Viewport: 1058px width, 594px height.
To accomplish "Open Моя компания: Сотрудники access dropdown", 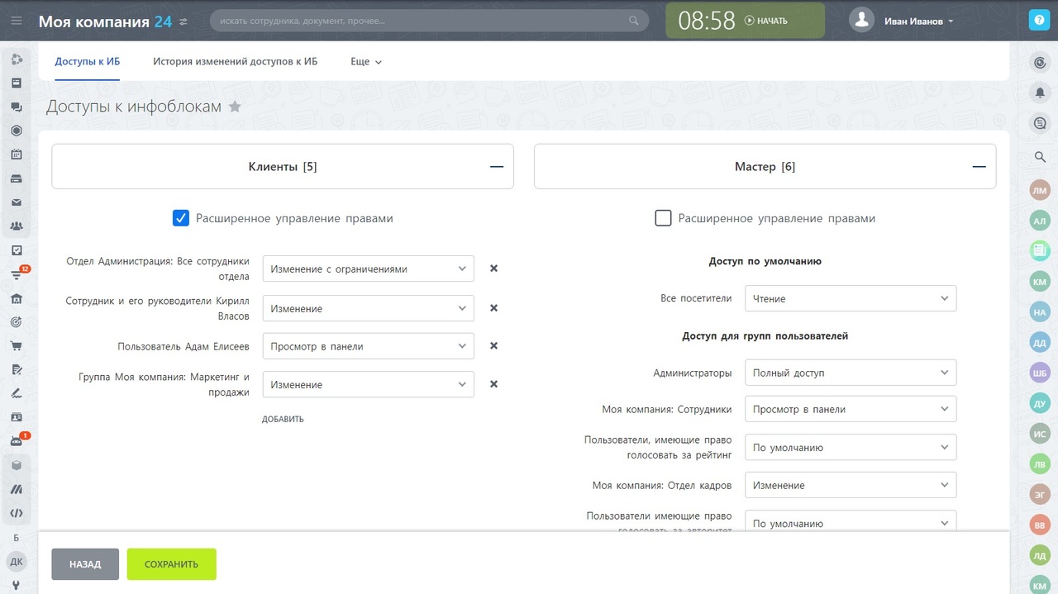I will tap(851, 409).
